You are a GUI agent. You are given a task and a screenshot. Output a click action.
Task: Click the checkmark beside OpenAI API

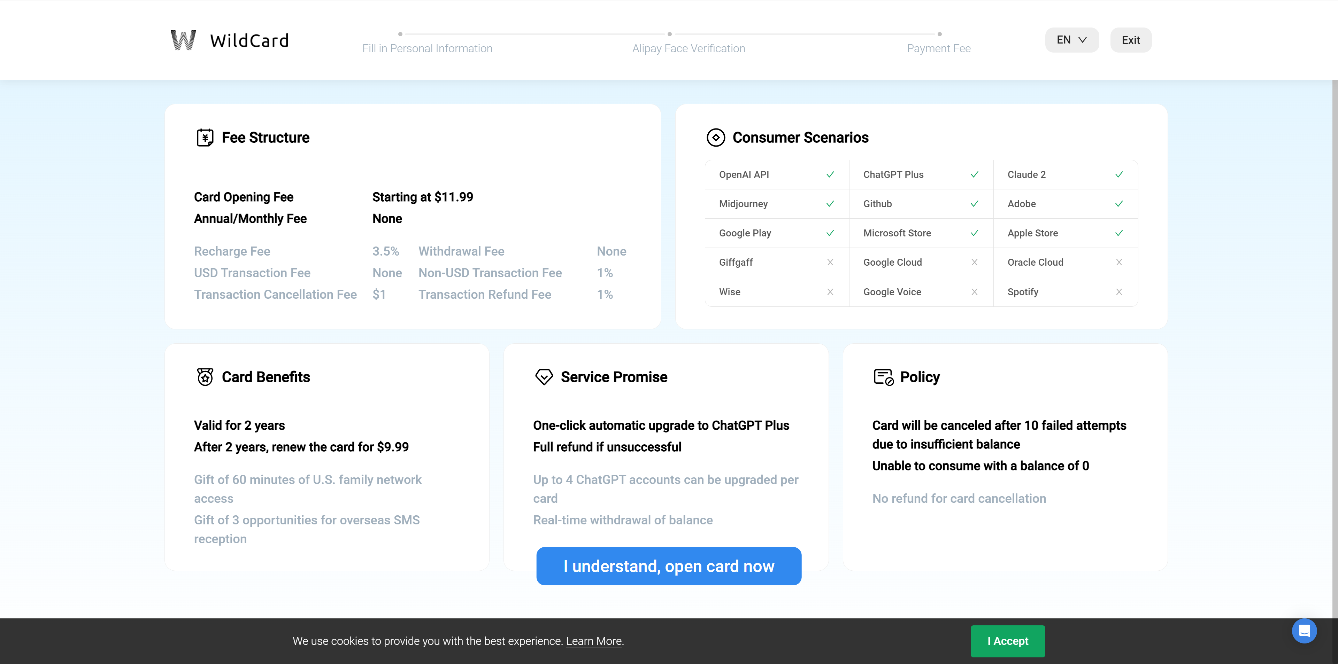(830, 174)
